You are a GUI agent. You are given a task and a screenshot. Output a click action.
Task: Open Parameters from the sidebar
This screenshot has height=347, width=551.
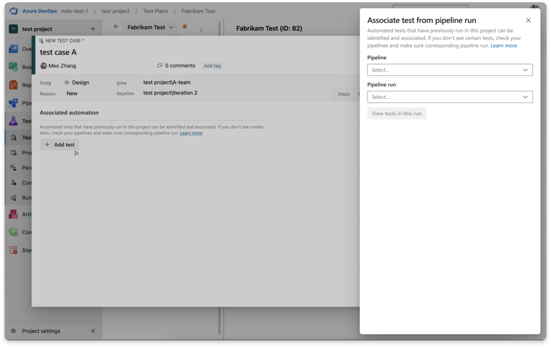[x=13, y=168]
